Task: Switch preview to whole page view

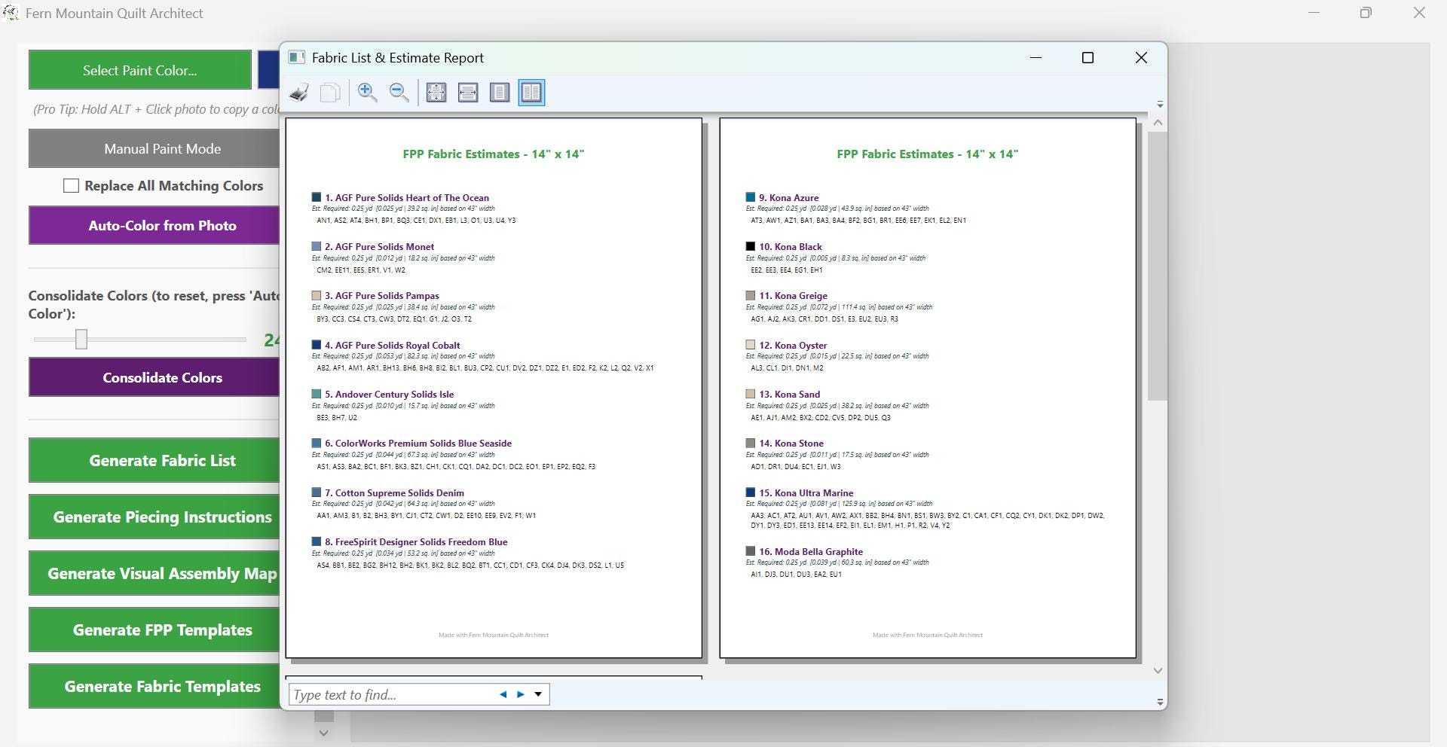Action: point(500,93)
